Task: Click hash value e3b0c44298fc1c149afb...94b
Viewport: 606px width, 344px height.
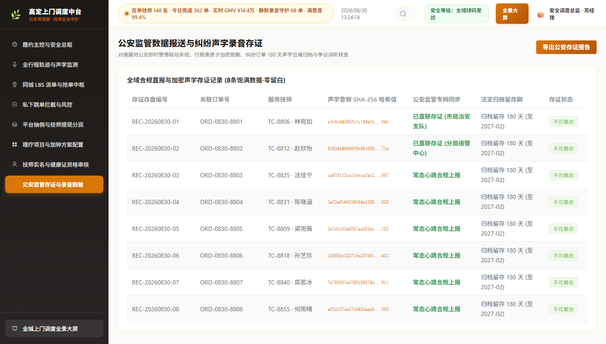Action: (x=358, y=122)
